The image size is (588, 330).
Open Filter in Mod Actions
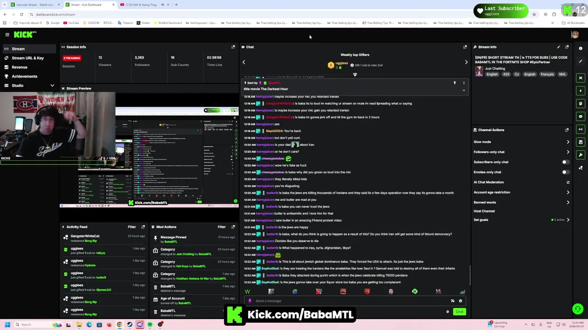(221, 227)
